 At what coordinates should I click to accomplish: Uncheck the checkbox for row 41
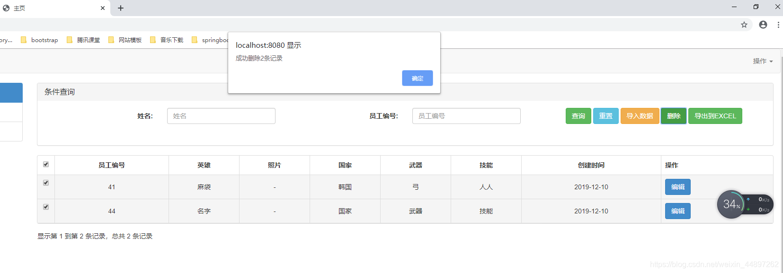click(46, 183)
